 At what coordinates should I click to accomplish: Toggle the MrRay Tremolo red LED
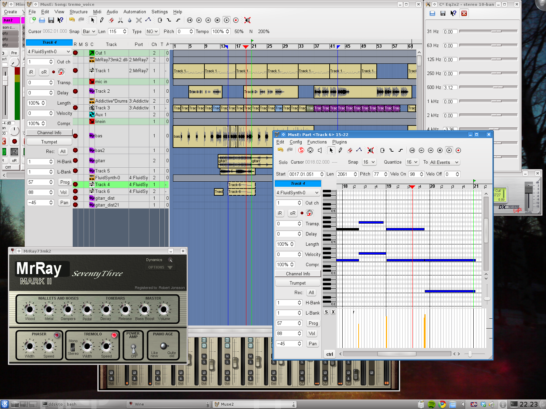(x=114, y=335)
